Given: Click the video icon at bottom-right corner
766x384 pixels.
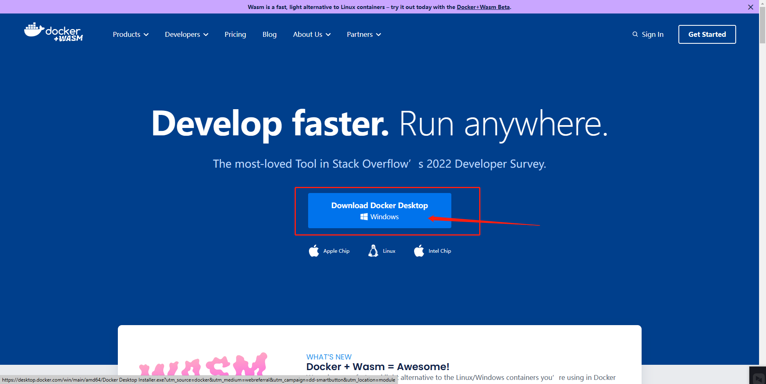Looking at the screenshot, I should (x=758, y=378).
